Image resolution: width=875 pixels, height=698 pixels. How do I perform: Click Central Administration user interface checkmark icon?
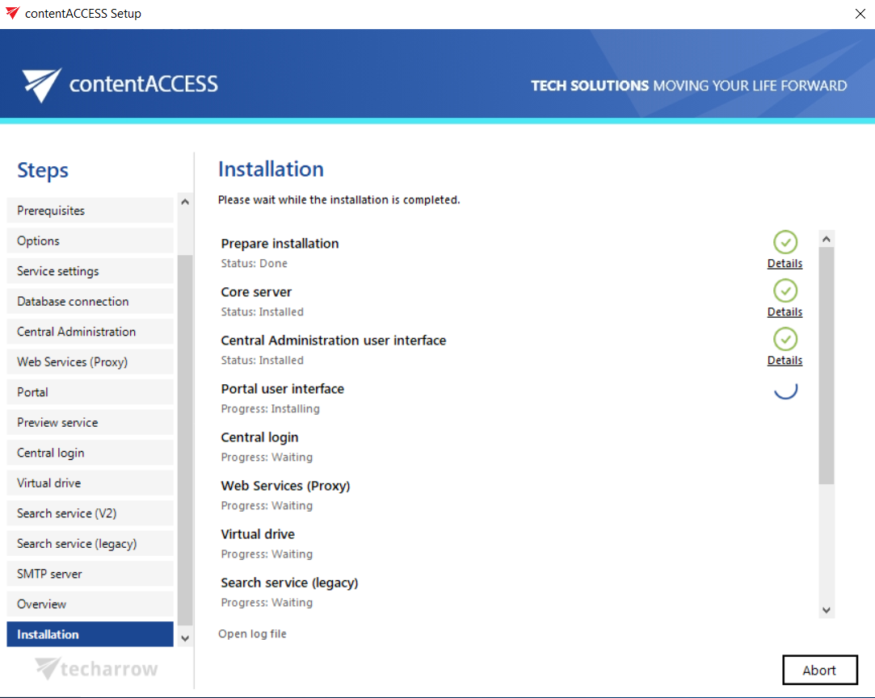[x=785, y=339]
